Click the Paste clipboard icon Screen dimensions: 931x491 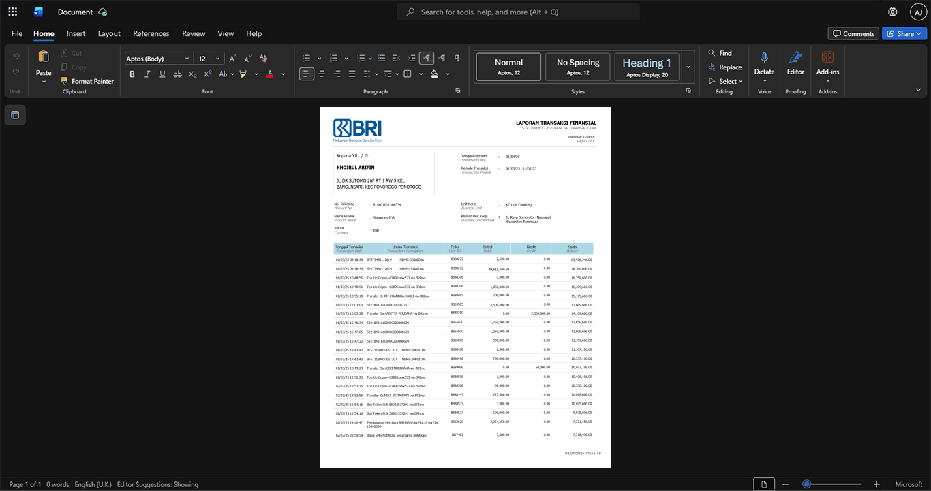44,57
